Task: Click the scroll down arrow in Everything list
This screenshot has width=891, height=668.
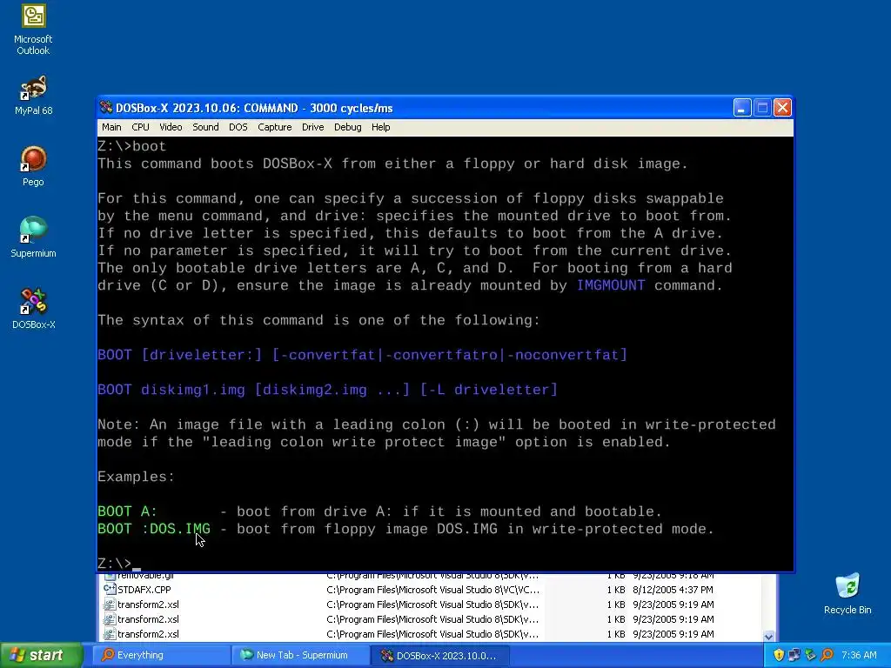Action: [769, 636]
